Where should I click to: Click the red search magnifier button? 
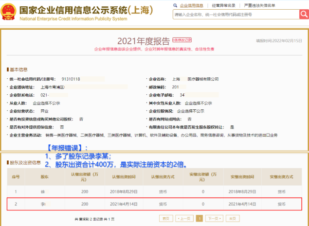tap(304, 15)
